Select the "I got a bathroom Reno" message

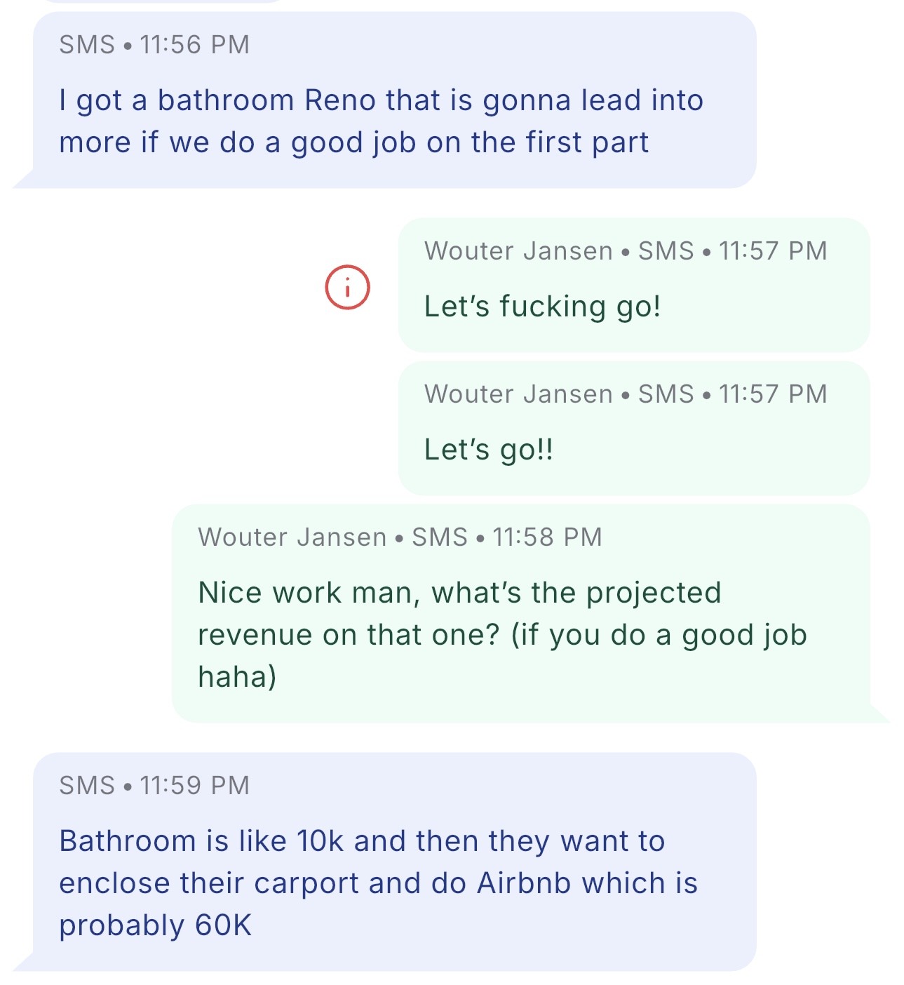pyautogui.click(x=381, y=121)
